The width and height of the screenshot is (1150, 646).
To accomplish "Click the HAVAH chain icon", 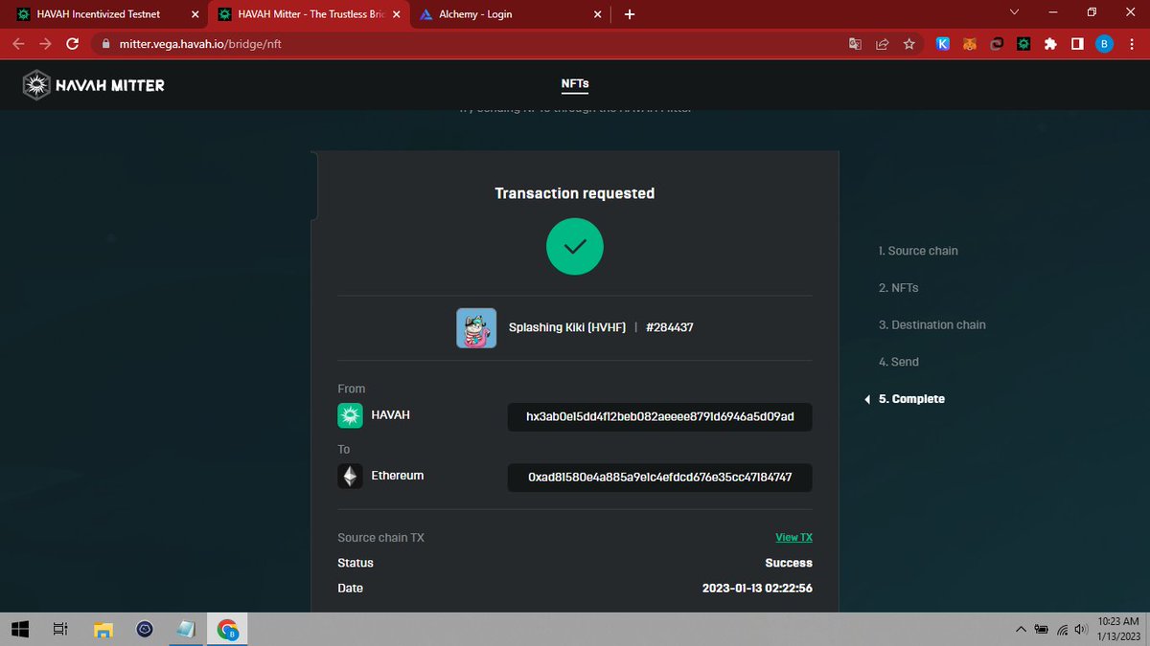I will coord(351,415).
